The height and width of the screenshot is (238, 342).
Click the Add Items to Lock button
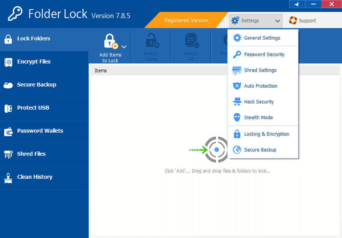pos(110,48)
